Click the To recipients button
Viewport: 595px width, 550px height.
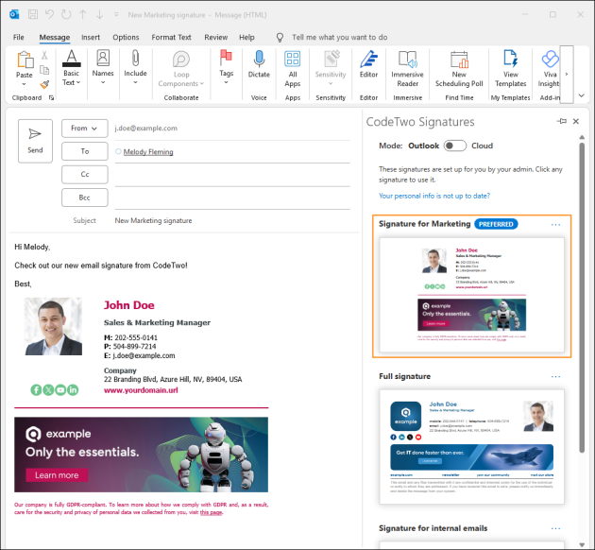pos(85,151)
